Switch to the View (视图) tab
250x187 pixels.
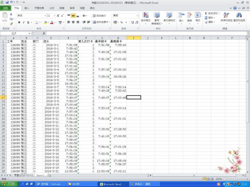point(82,8)
